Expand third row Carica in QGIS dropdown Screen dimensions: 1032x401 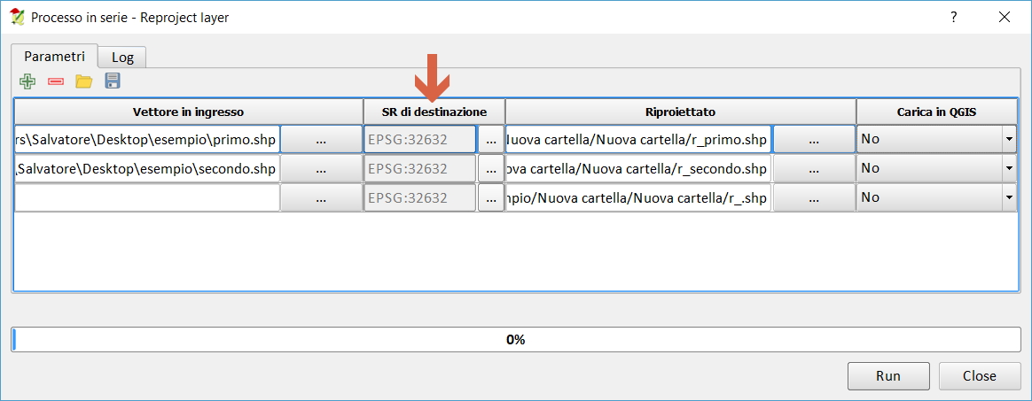click(1008, 197)
